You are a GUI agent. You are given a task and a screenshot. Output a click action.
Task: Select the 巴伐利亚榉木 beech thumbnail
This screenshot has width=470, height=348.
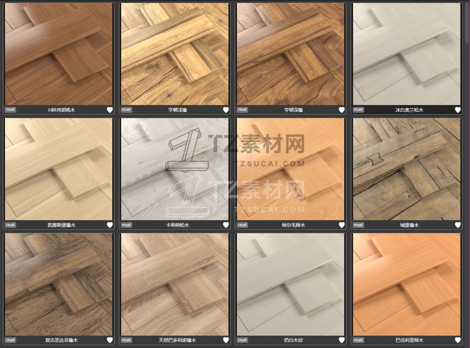[407, 284]
